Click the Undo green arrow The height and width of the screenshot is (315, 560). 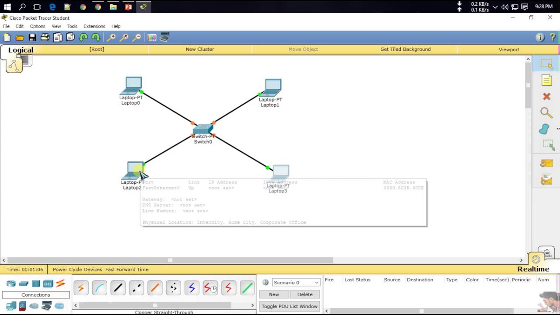coord(83,38)
